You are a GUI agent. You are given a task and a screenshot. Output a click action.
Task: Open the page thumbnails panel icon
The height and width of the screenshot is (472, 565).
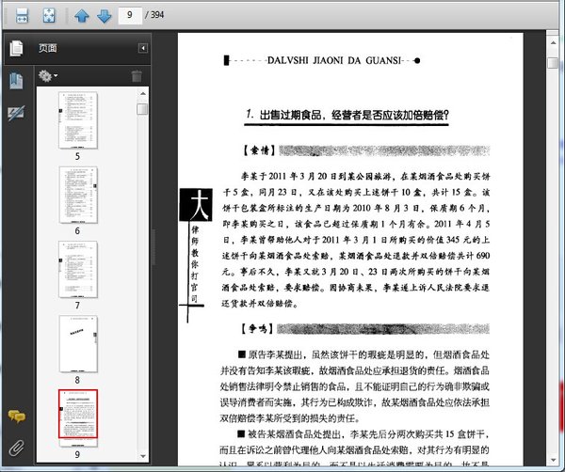[x=15, y=48]
